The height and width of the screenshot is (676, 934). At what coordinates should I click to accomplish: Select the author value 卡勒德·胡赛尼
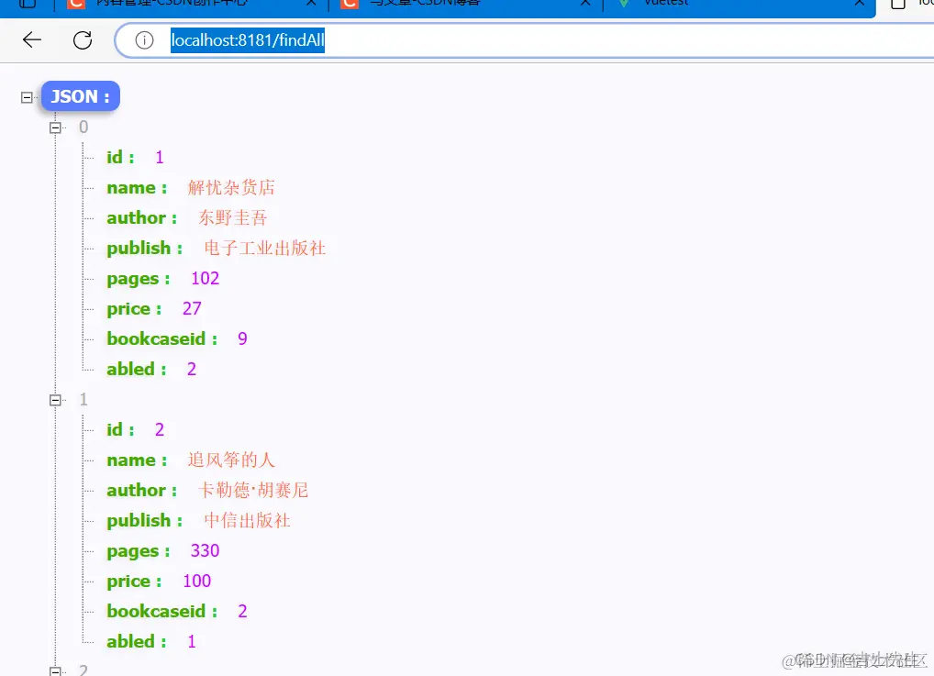pos(253,490)
